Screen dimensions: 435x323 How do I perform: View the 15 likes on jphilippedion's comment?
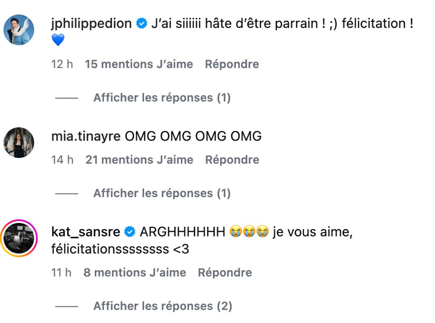[139, 64]
